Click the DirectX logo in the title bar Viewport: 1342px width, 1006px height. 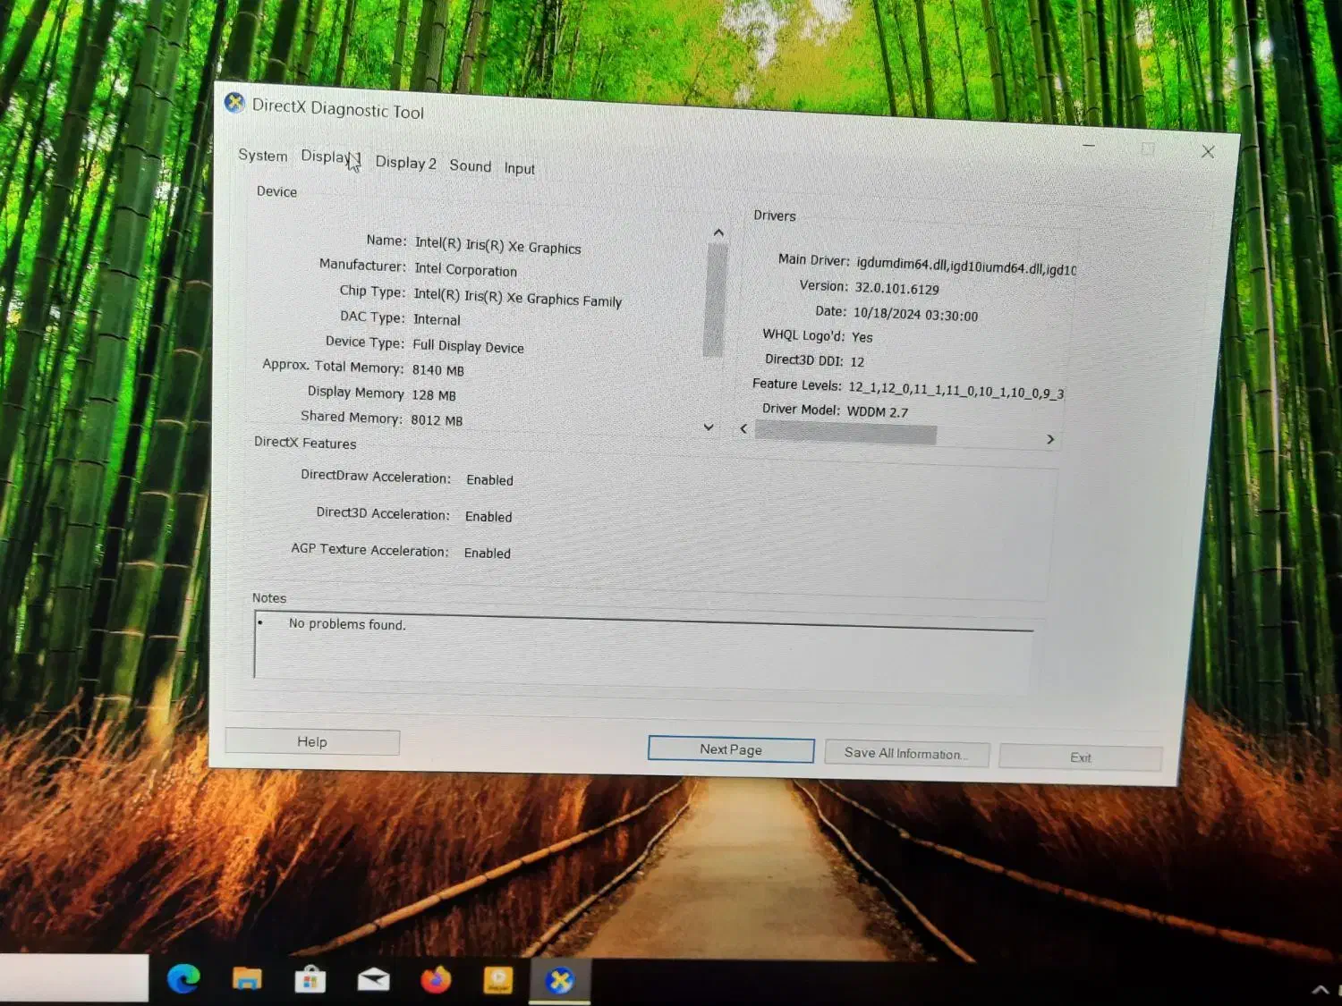[234, 103]
